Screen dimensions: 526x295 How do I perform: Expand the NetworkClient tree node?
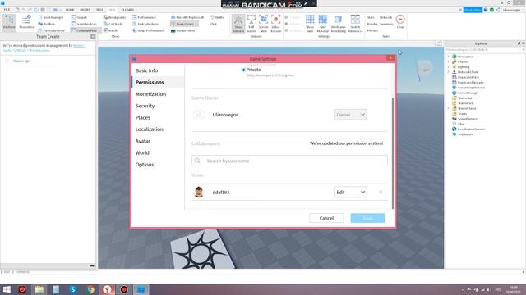(449, 72)
